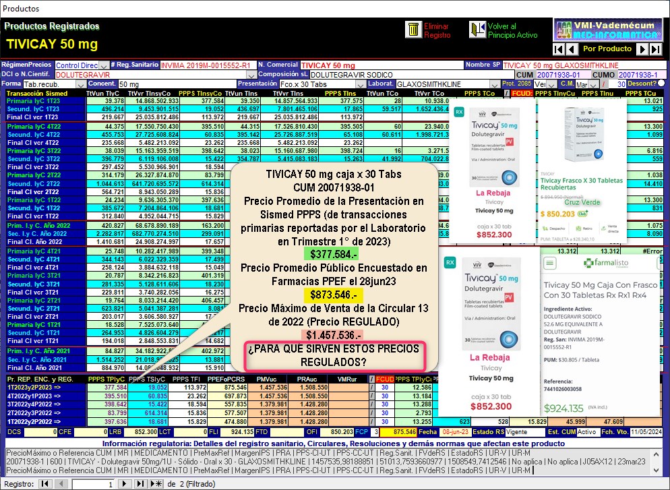Go to previous record in Registro navigator

(61, 484)
